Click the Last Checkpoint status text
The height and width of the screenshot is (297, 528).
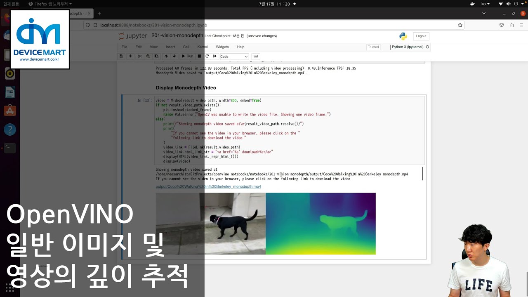[x=224, y=36]
